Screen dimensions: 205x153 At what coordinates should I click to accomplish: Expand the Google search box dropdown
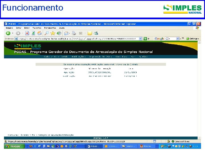(178, 39)
